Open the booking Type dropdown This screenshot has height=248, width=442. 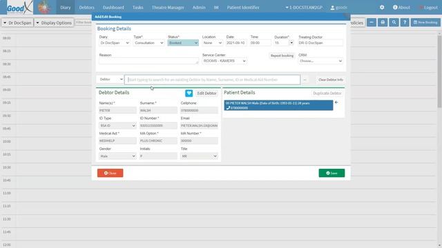point(149,43)
